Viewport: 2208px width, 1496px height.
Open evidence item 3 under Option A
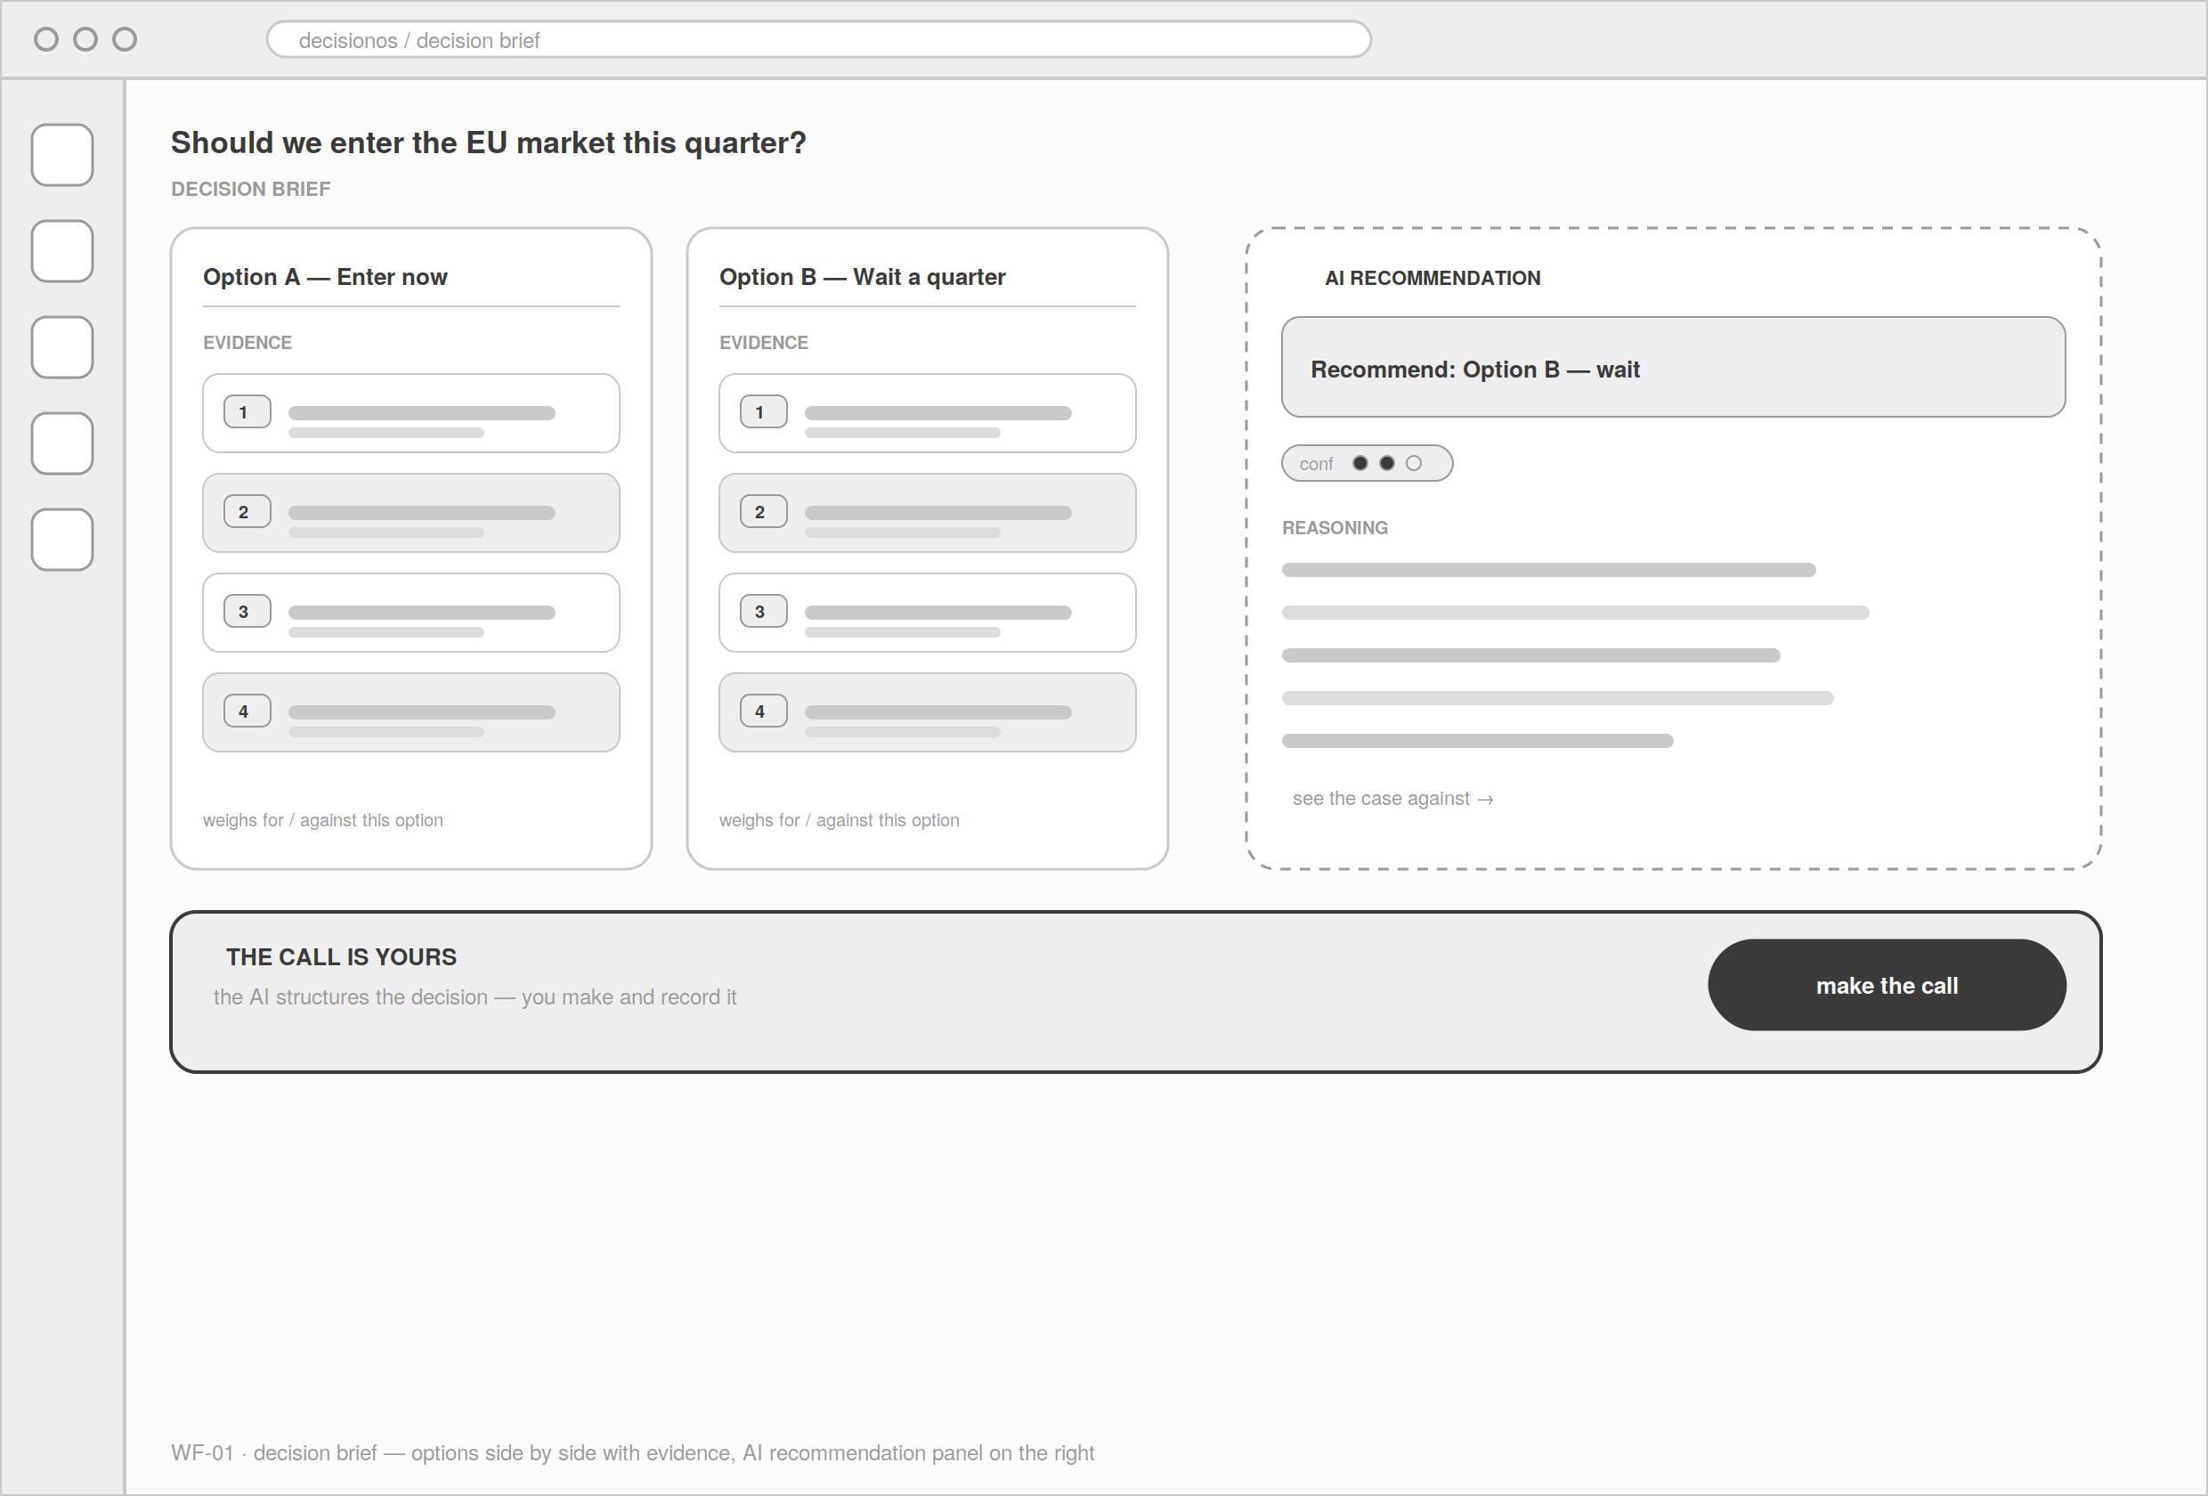pos(411,612)
